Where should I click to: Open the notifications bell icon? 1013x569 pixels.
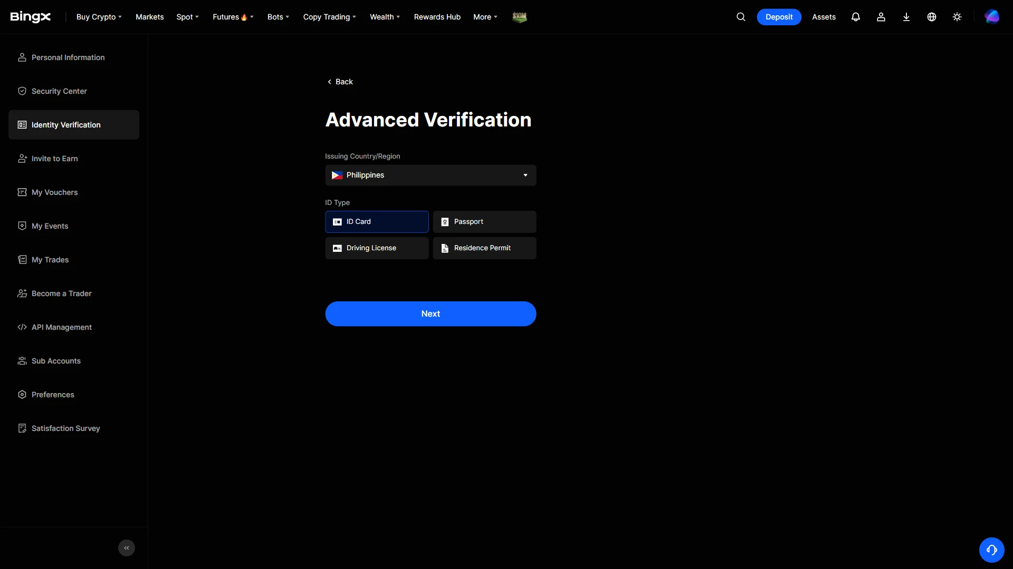pos(856,17)
